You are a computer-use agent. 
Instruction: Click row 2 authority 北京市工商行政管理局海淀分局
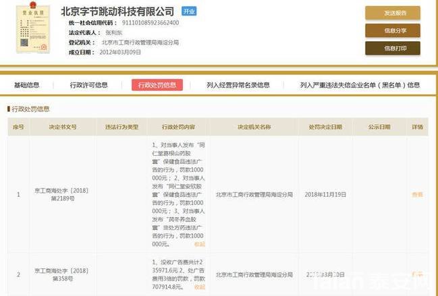254,274
